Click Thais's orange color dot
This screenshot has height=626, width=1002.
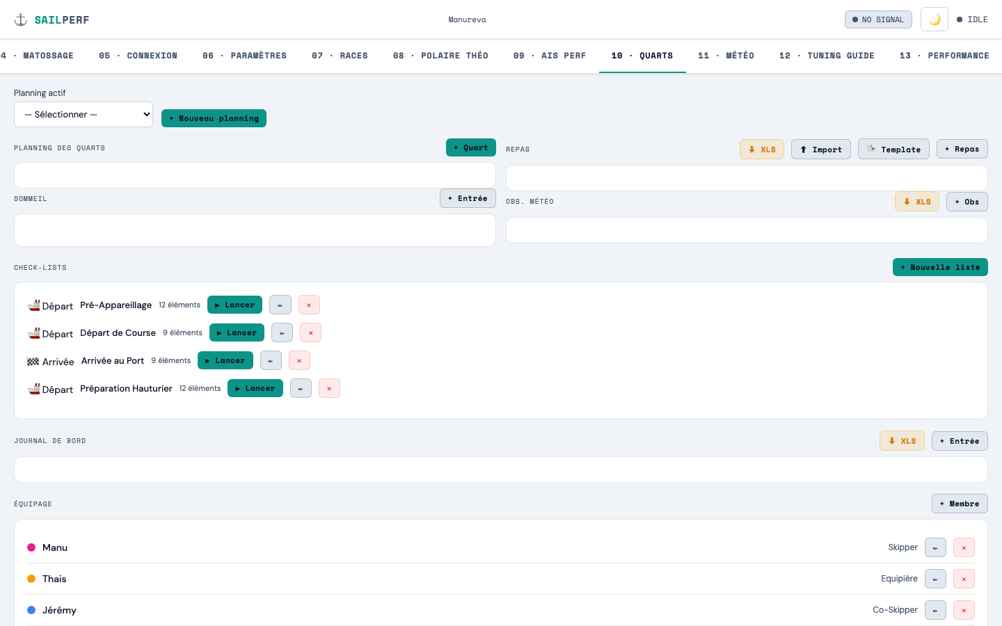point(31,579)
